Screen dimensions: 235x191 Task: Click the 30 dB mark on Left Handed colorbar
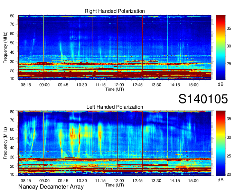[229, 137]
